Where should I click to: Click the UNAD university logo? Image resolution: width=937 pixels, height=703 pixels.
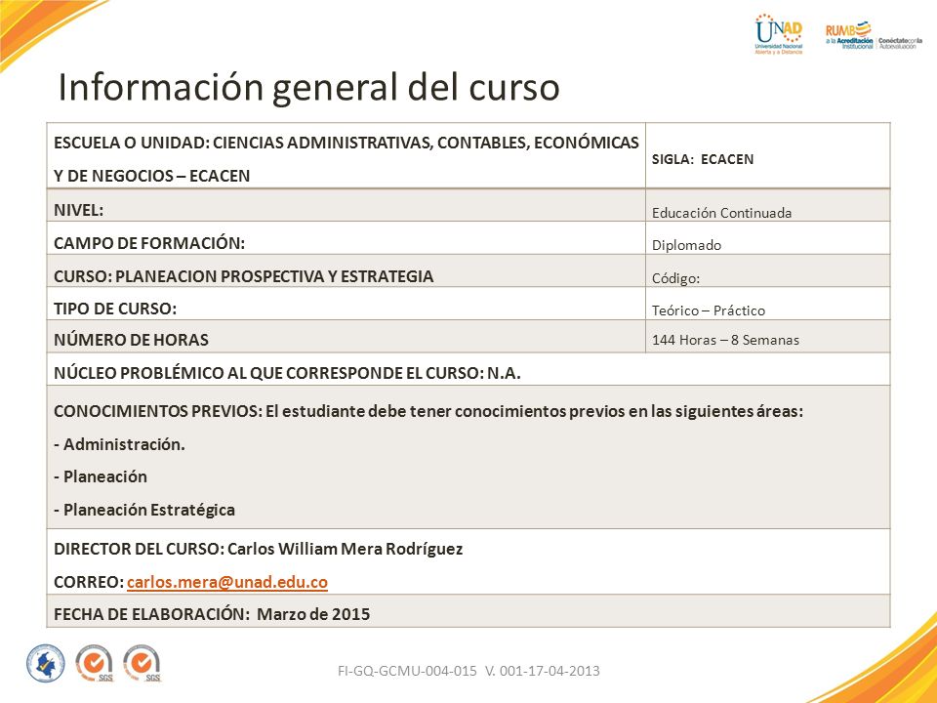[x=779, y=35]
